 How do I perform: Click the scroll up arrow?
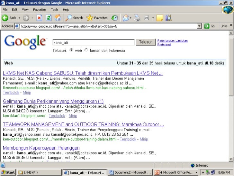click(x=231, y=33)
